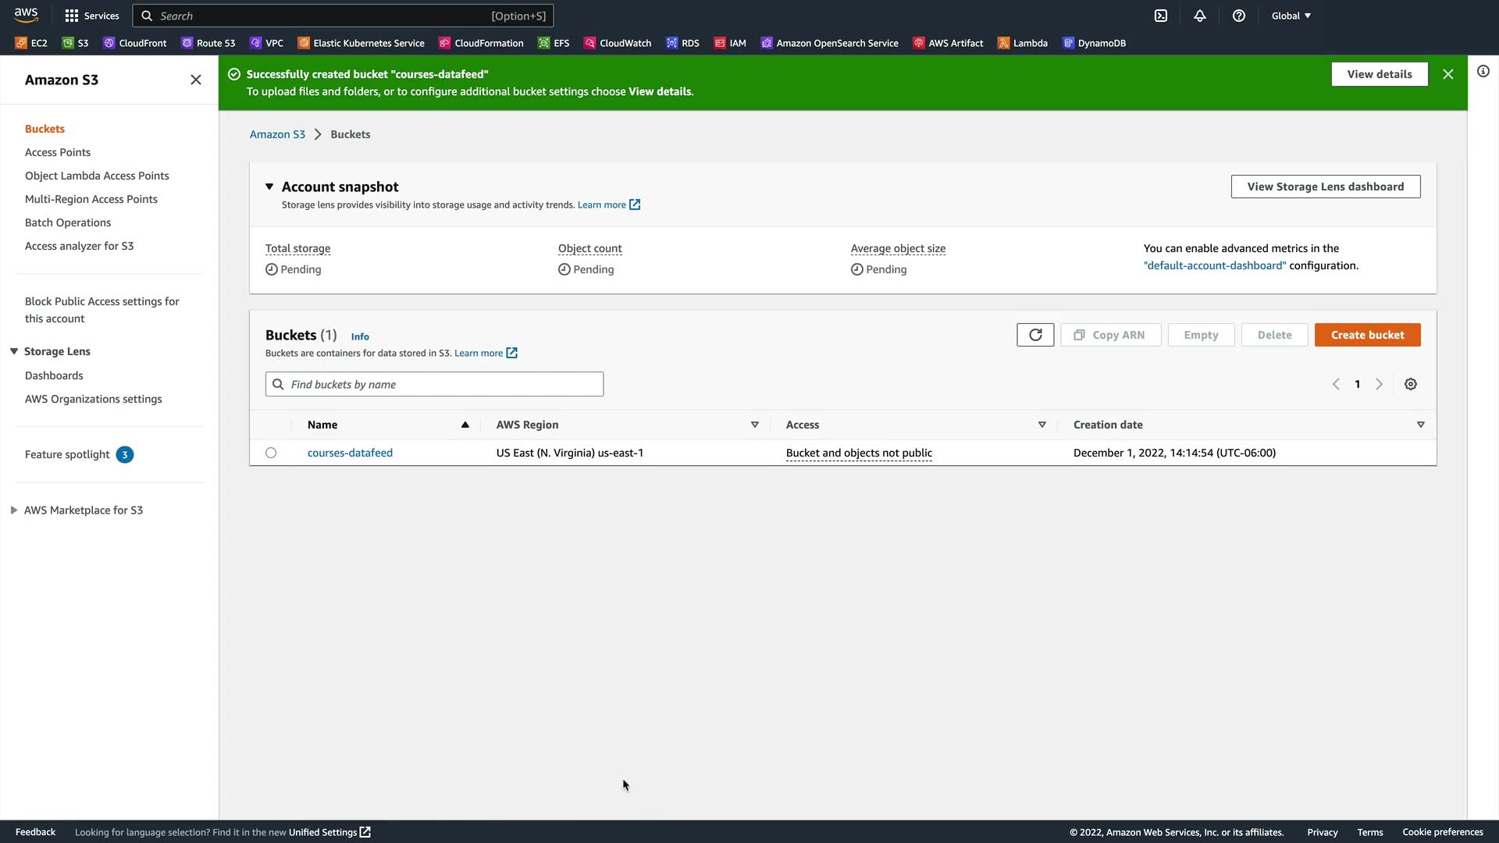Collapse the Account snapshot section
1499x843 pixels.
click(x=269, y=187)
